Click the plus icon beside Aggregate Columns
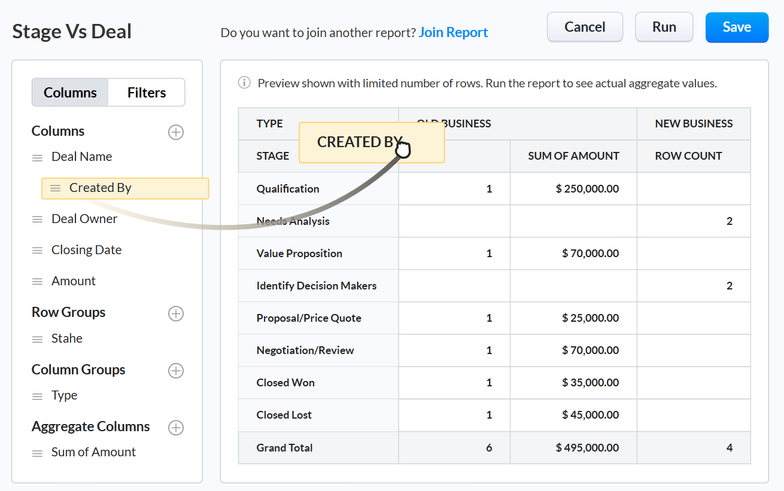Screen dimensions: 784x491 [x=175, y=428]
